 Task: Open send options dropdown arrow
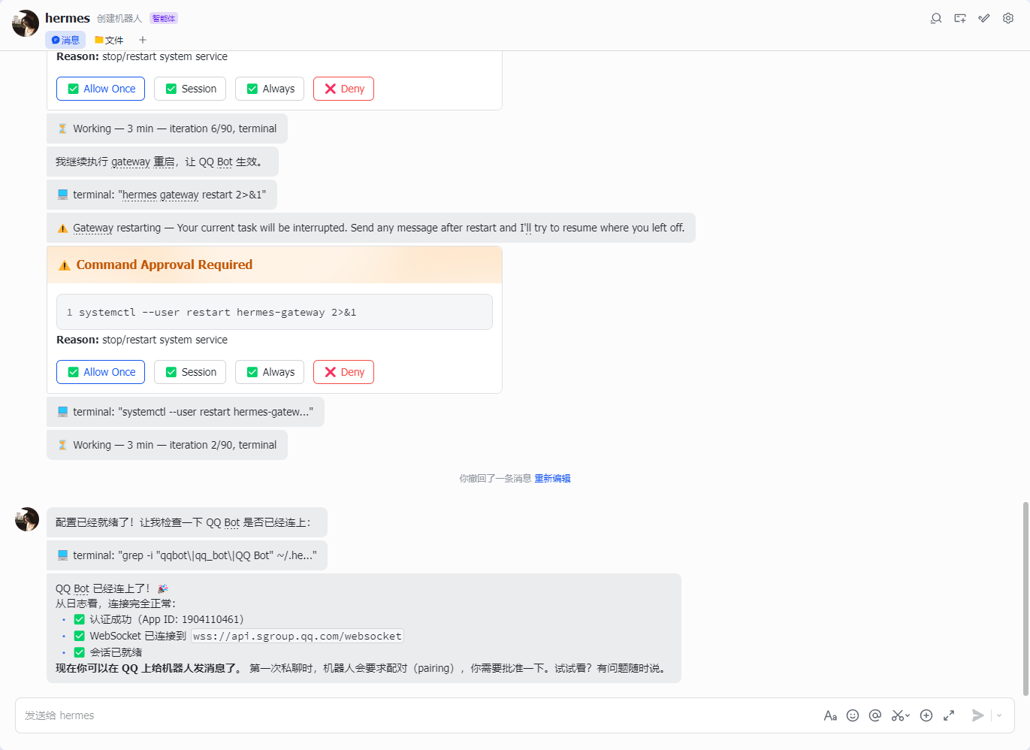point(999,715)
